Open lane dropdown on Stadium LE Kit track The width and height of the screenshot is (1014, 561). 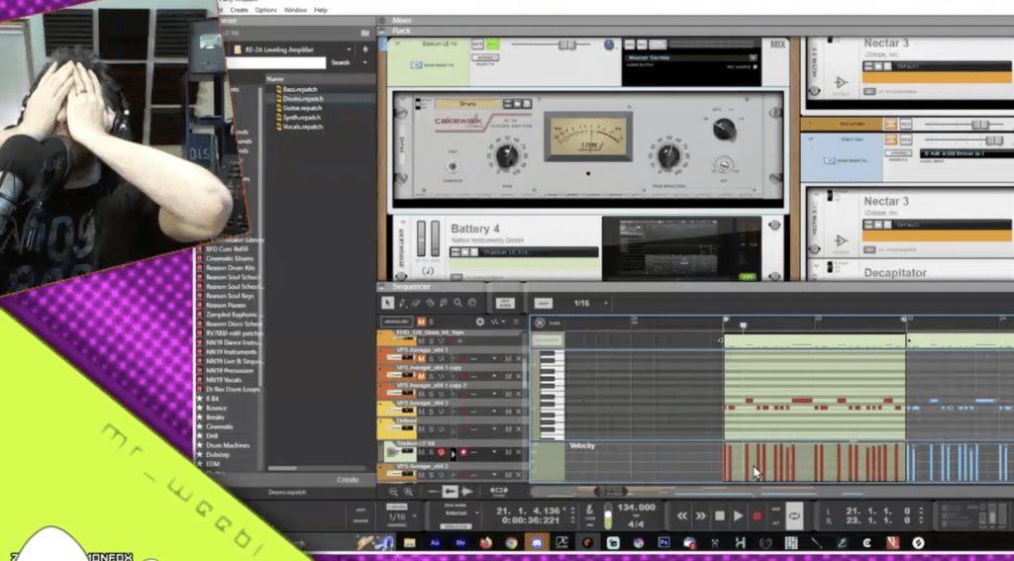coord(495,452)
